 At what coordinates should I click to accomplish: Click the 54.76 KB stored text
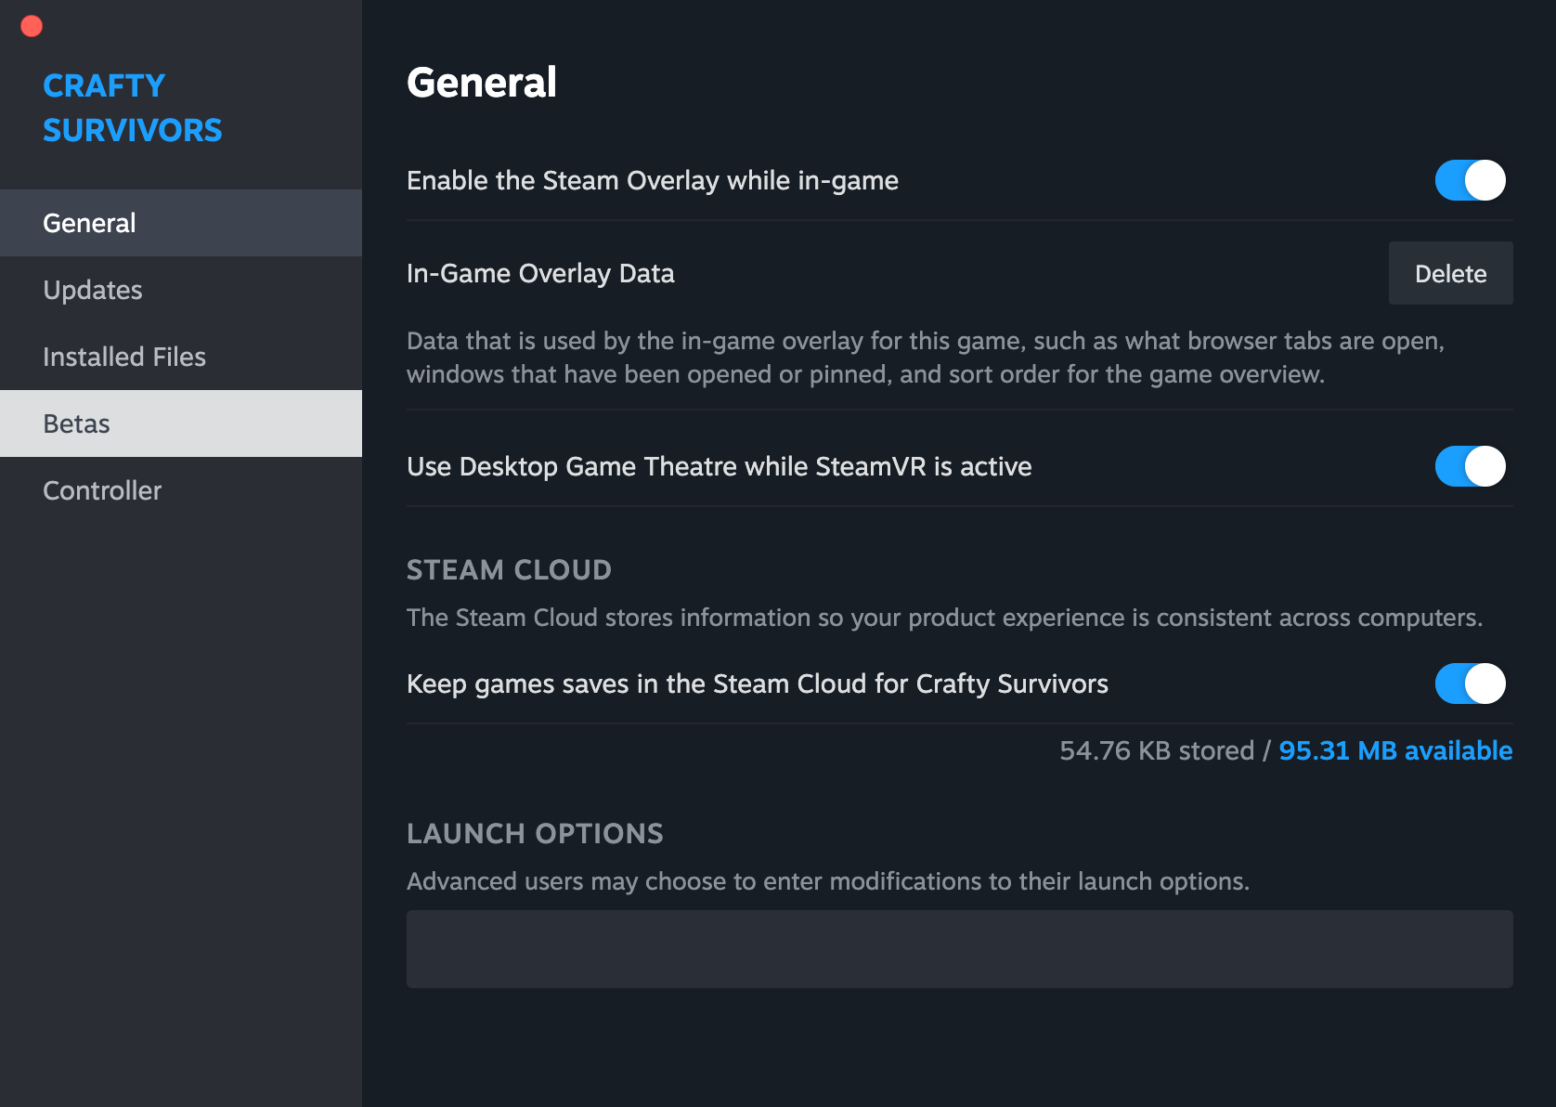(x=1157, y=750)
